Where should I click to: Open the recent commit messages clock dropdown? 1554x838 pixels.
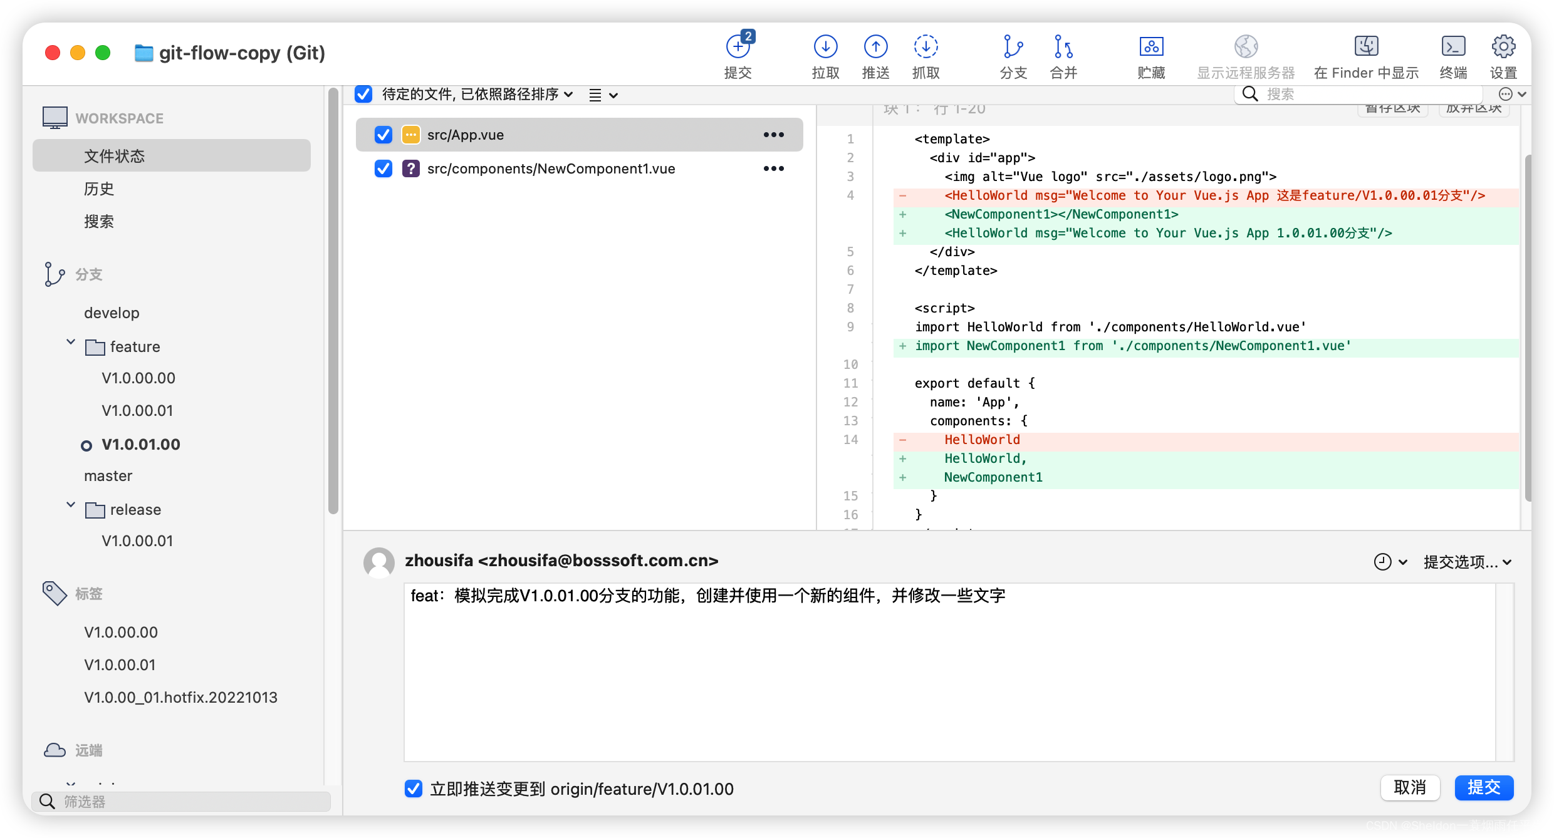1390,562
